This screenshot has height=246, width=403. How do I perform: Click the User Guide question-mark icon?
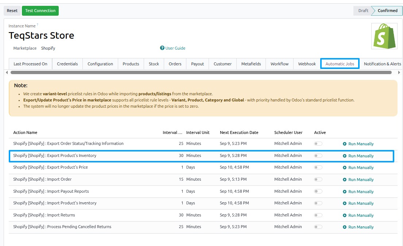[162, 48]
